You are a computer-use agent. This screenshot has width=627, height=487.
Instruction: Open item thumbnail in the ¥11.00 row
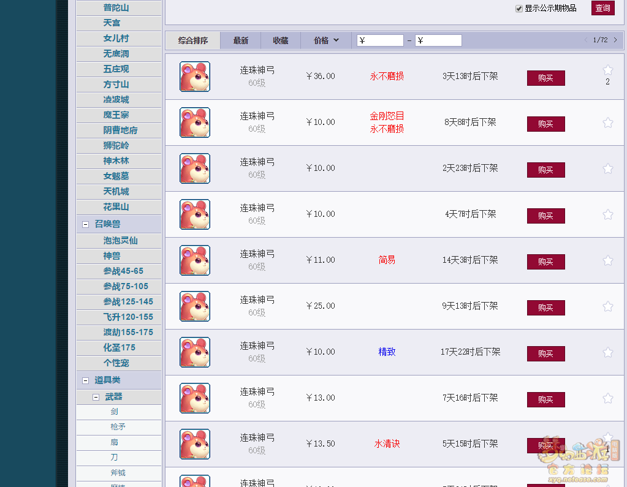click(195, 260)
